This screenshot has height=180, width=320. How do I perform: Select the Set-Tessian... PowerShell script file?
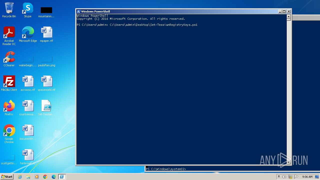[x=46, y=108]
